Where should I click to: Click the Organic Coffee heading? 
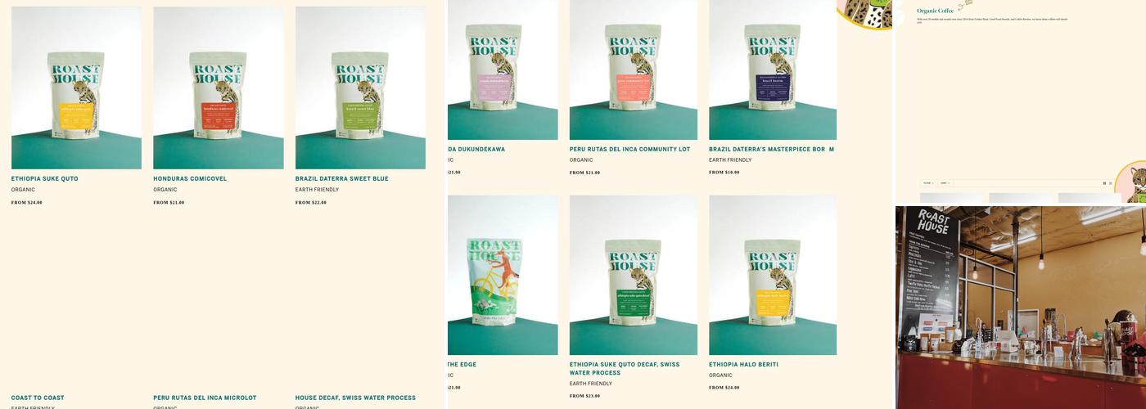[935, 11]
